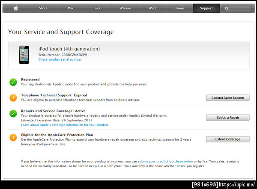
Task: Open the iPhone tab
Action: pyautogui.click(x=125, y=8)
